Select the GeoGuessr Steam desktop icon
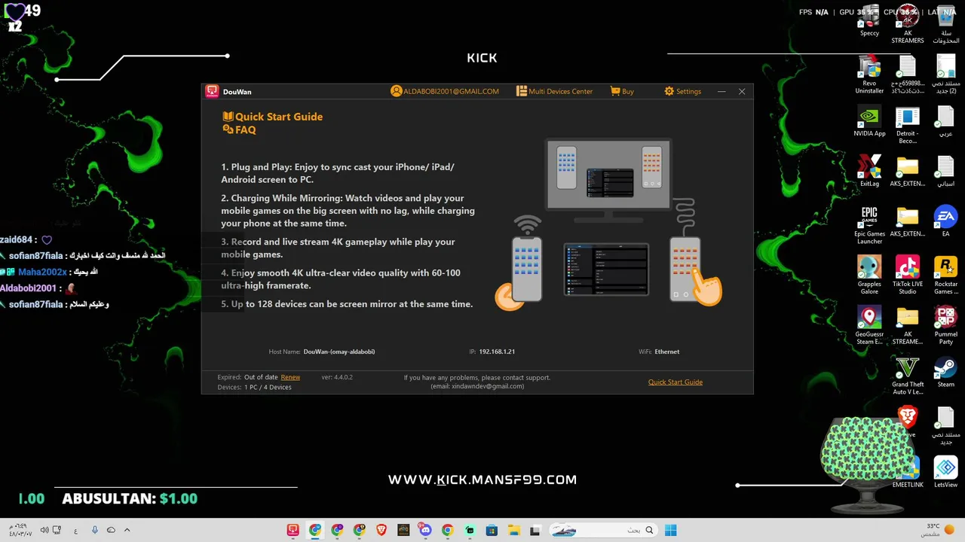965x542 pixels. pyautogui.click(x=869, y=326)
